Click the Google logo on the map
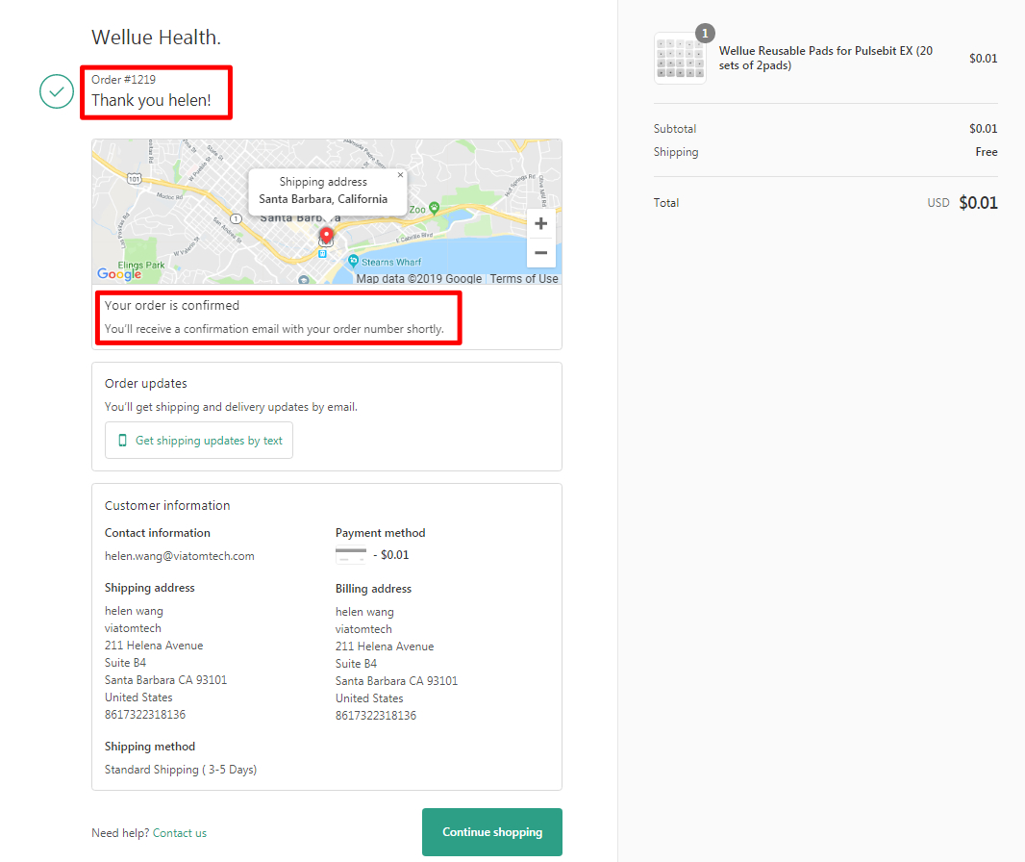 tap(119, 273)
